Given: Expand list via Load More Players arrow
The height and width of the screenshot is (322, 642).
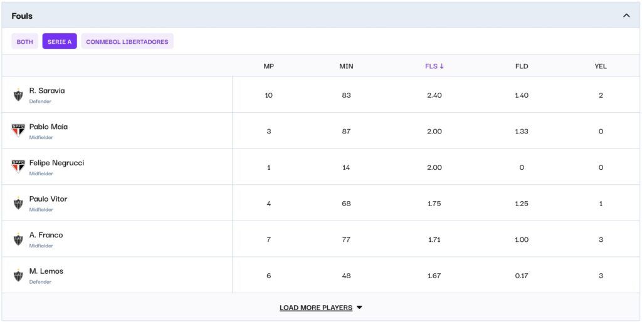Looking at the screenshot, I should coord(359,308).
